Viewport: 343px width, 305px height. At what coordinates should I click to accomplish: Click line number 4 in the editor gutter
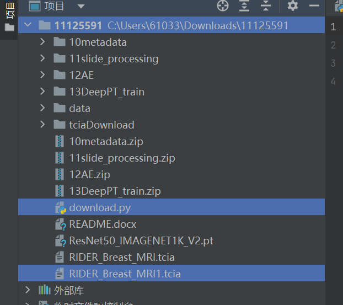(x=333, y=82)
